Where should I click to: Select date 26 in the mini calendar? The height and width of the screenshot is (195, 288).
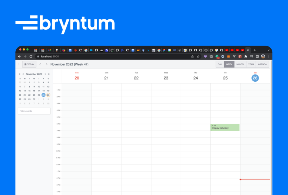tap(48, 95)
